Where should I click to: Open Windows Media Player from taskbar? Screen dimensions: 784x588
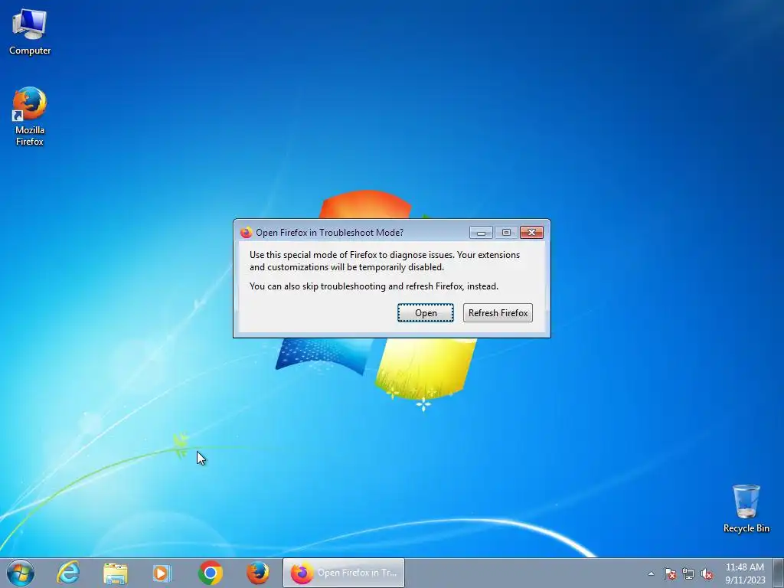[162, 573]
